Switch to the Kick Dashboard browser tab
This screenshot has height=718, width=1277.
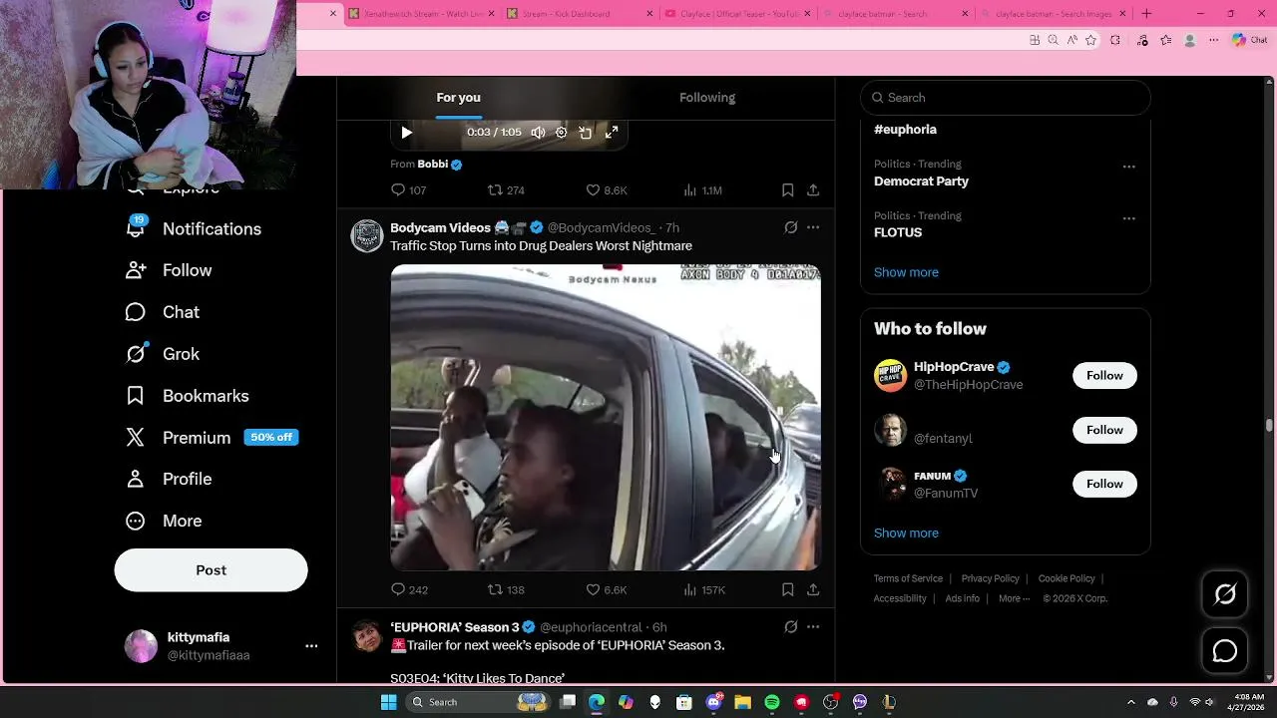(x=580, y=13)
